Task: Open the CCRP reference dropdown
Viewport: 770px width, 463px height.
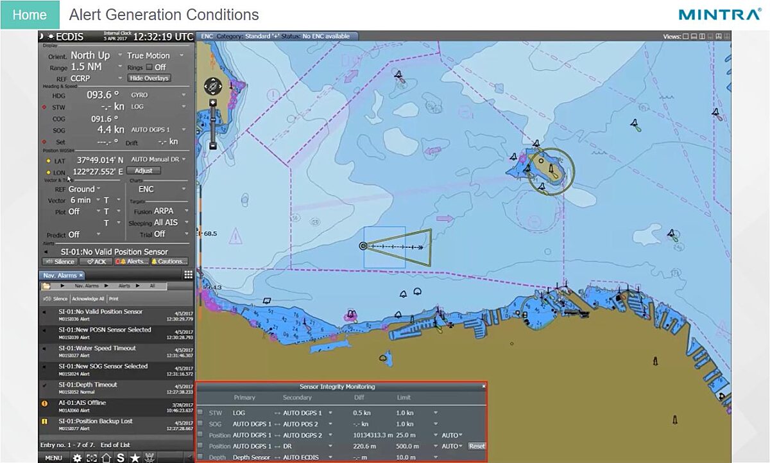Action: click(119, 78)
